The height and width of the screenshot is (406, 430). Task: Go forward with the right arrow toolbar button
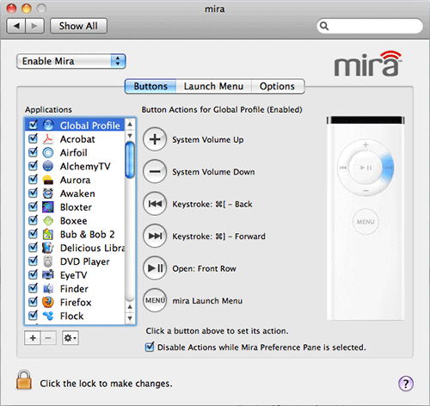coord(34,26)
